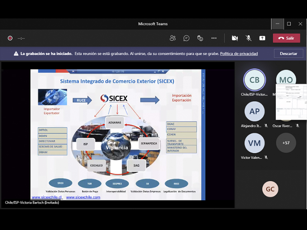
Task: Show the +57 additional participants
Action: [286, 143]
